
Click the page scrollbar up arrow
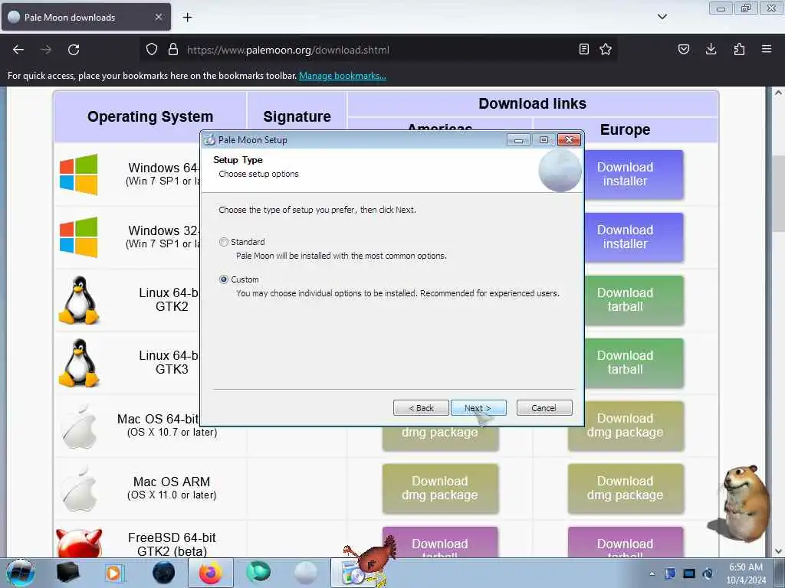click(x=778, y=93)
